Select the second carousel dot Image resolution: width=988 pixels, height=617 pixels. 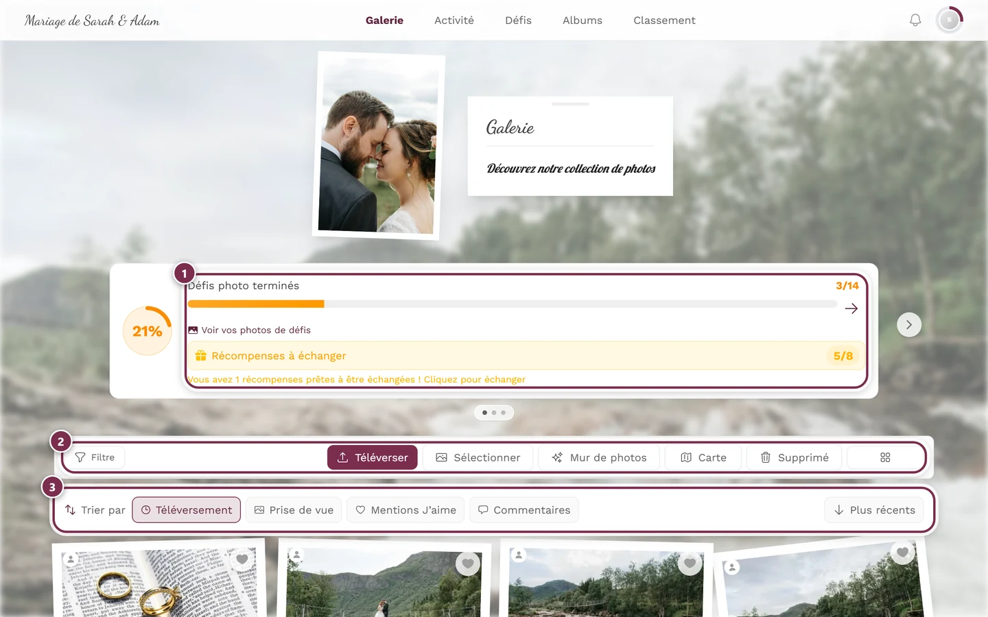point(494,413)
